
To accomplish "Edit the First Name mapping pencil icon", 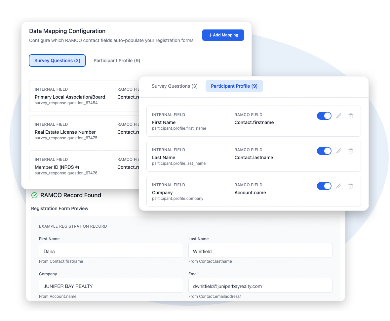I will [339, 116].
